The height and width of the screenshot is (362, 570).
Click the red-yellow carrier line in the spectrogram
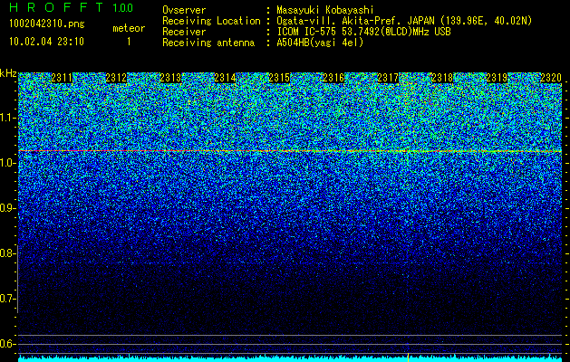(x=290, y=150)
